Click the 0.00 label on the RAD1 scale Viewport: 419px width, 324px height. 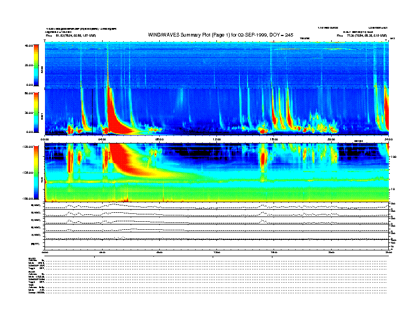point(30,132)
